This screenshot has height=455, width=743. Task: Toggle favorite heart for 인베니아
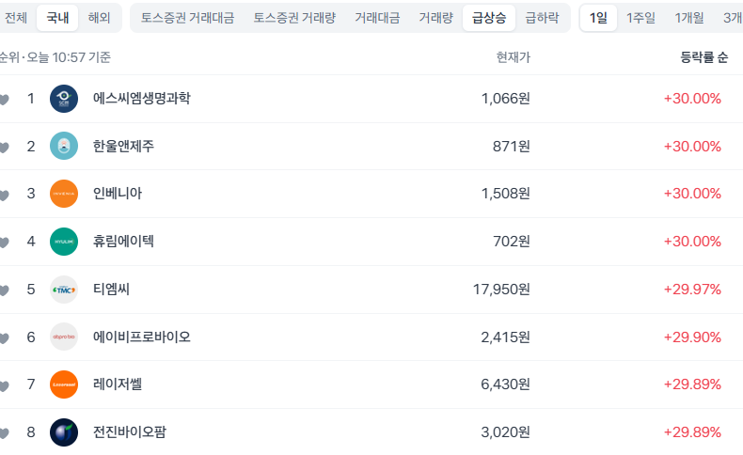4,195
